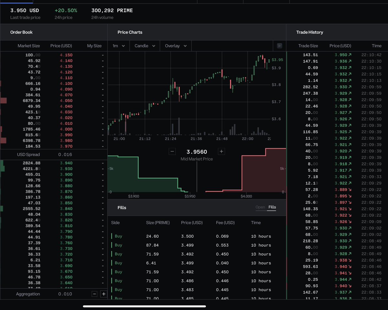This screenshot has height=310, width=388.
Task: Click the Market Size column header
Action: [x=29, y=46]
